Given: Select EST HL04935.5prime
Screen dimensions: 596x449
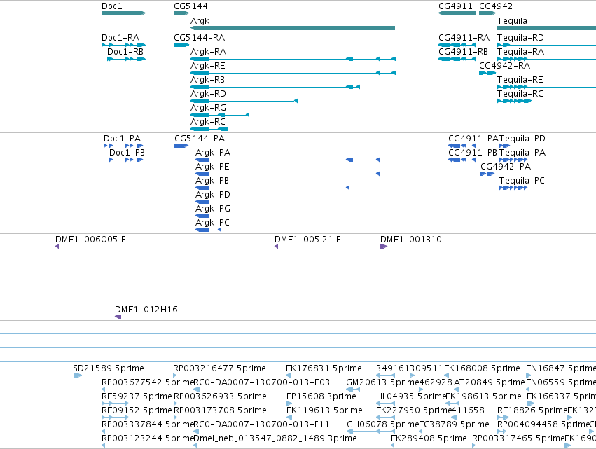Looking at the screenshot, I should pyautogui.click(x=385, y=403).
